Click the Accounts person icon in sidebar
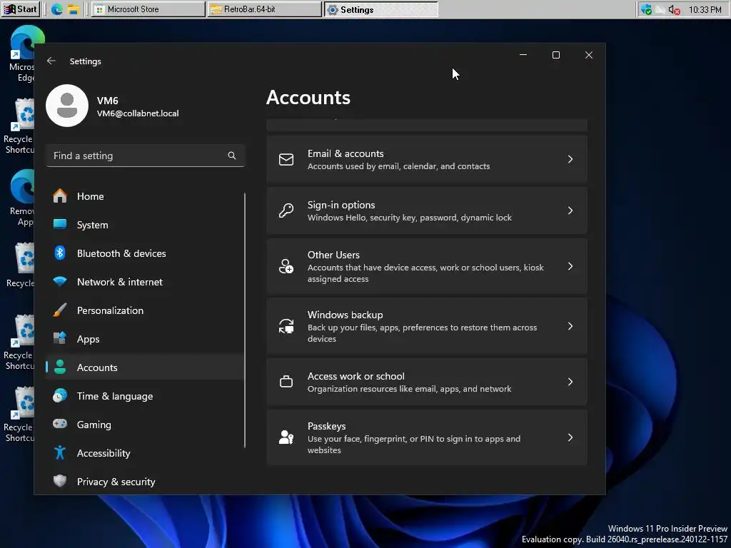Viewport: 731px width, 548px height. tap(60, 367)
